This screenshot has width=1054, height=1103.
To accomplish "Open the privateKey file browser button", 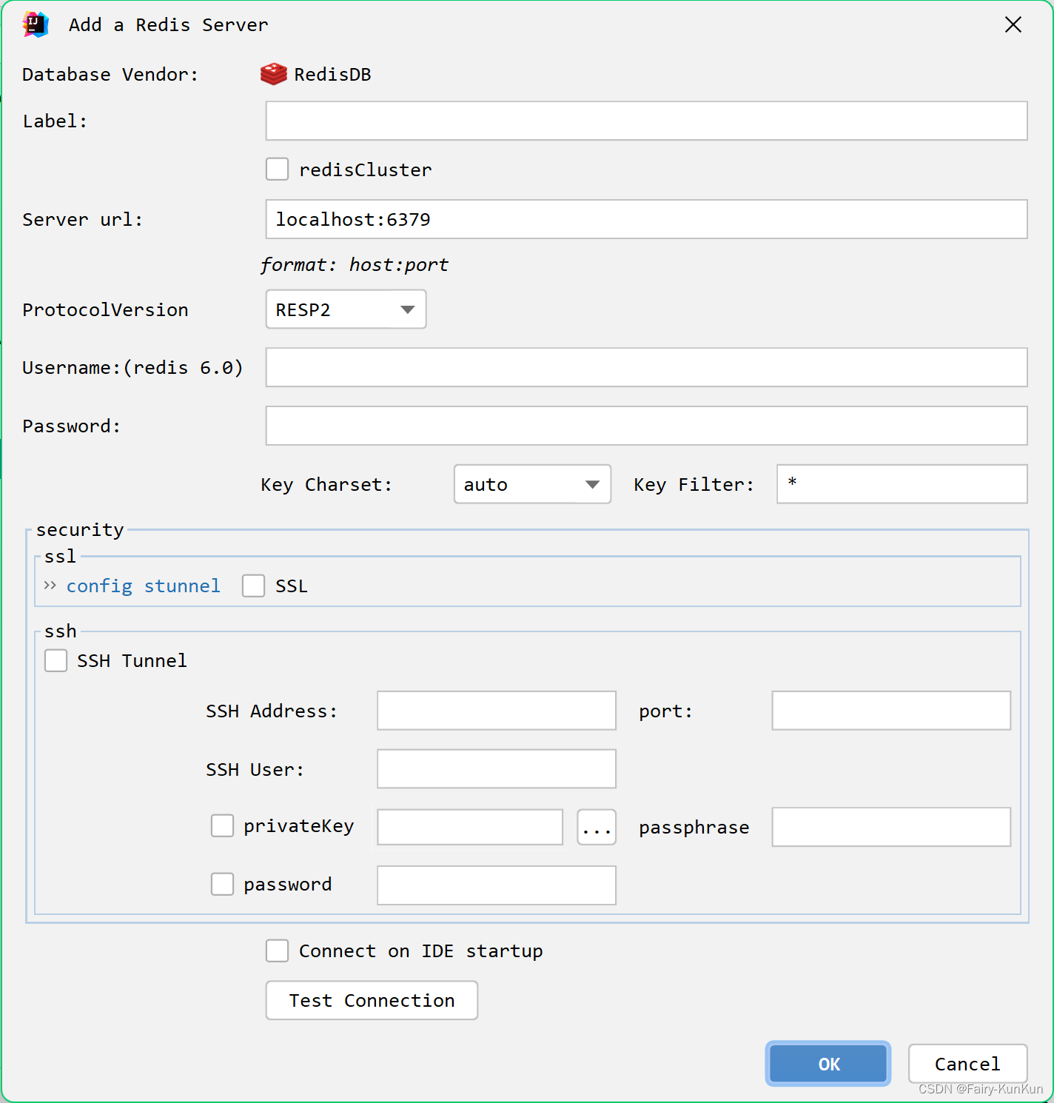I will coord(596,827).
